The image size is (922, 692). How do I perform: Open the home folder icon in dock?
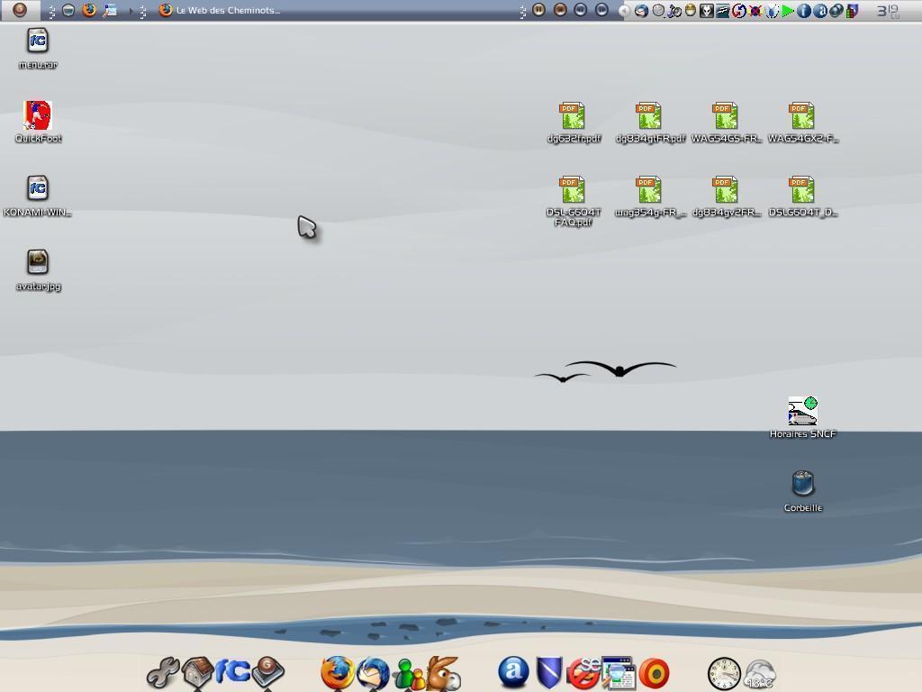[x=197, y=672]
